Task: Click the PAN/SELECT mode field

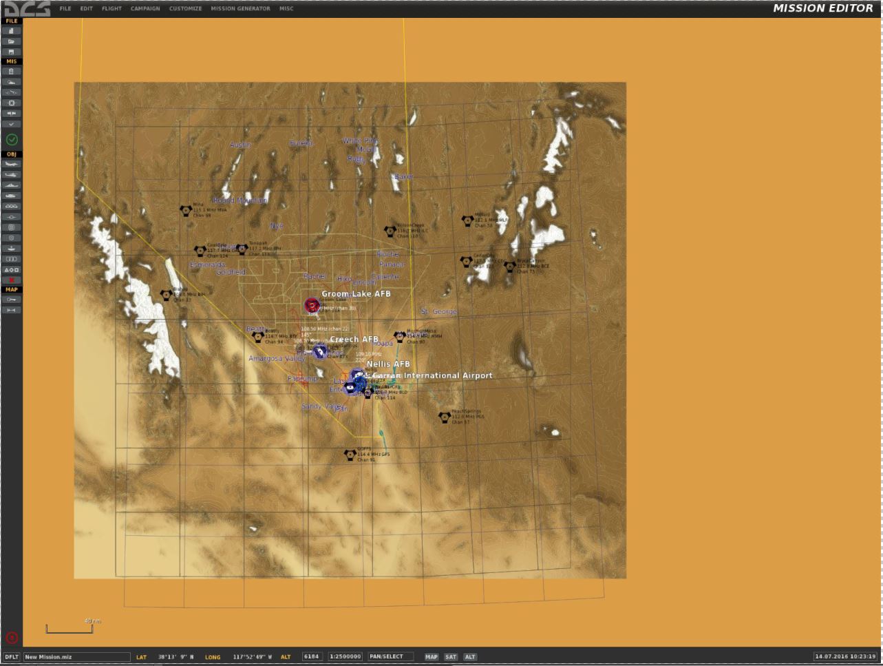Action: tap(390, 657)
